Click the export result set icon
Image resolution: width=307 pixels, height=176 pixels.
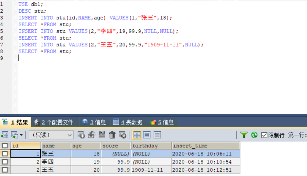tap(4, 135)
